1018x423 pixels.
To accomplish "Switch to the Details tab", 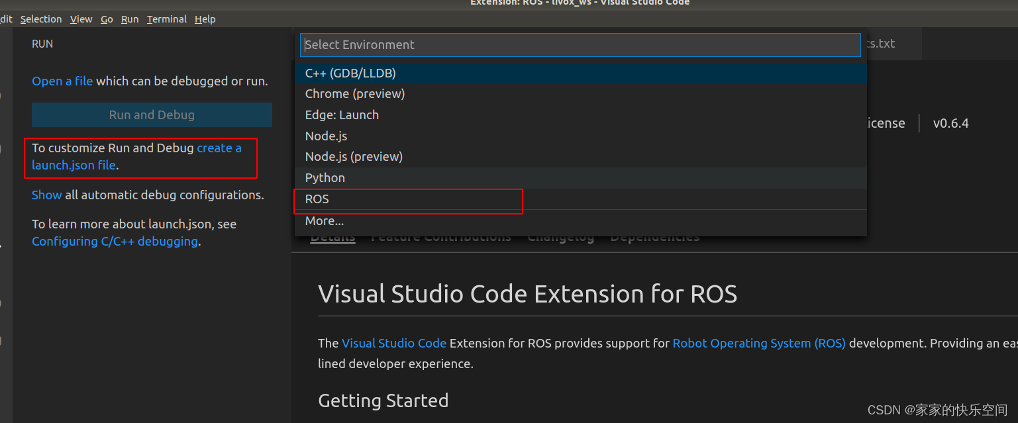I will tap(332, 237).
